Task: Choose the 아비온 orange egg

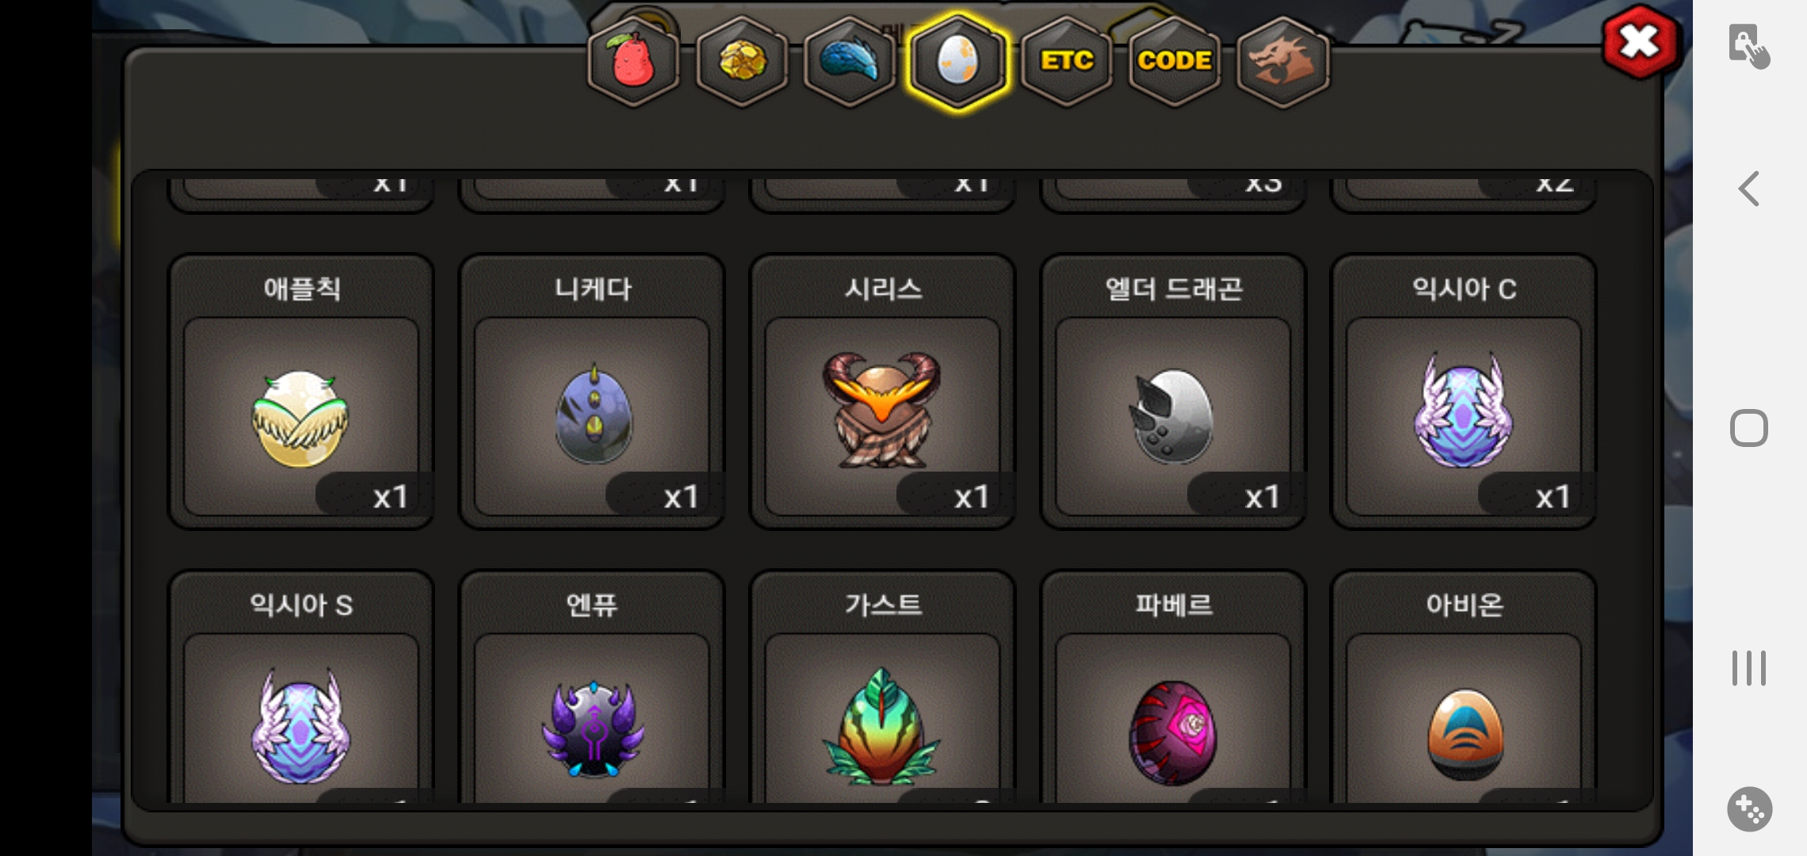Action: click(1464, 687)
